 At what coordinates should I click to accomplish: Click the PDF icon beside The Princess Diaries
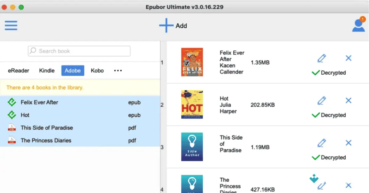(11, 140)
